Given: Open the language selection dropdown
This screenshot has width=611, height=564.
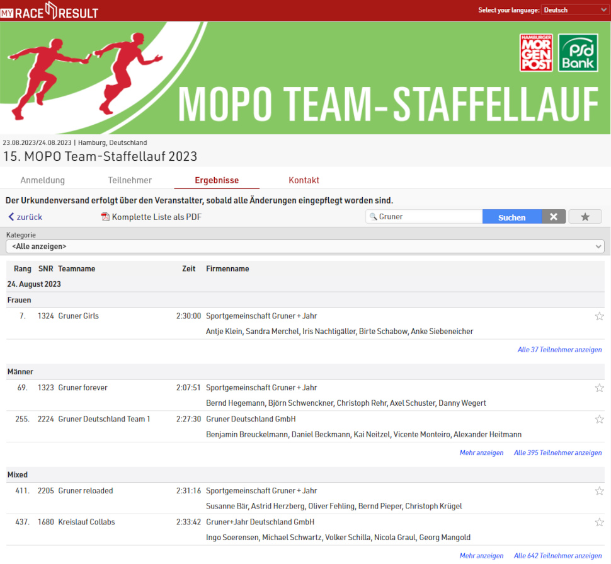Looking at the screenshot, I should [574, 10].
